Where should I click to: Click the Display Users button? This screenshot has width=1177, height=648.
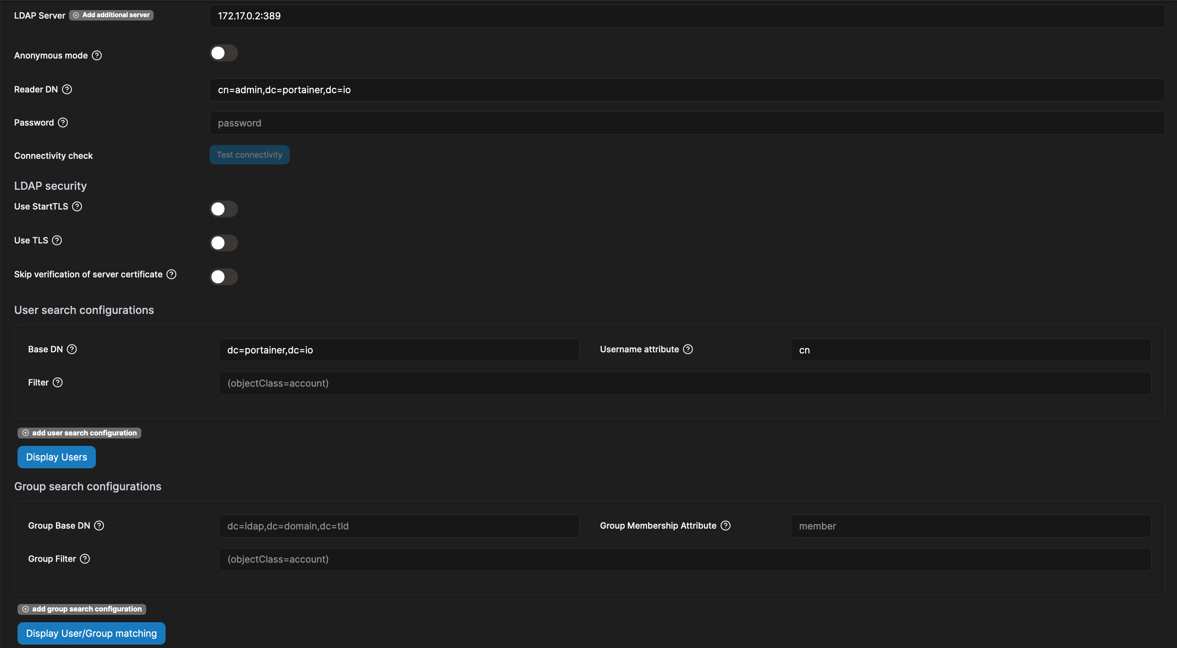(56, 457)
